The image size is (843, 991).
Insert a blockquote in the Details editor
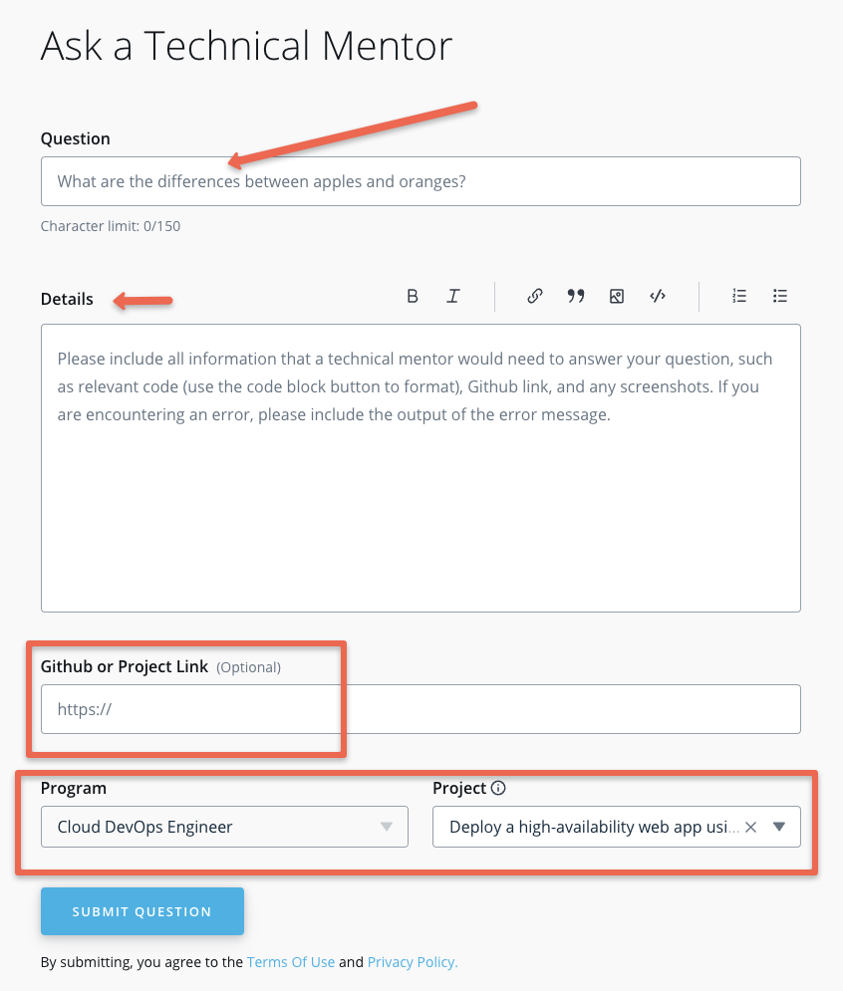click(576, 296)
